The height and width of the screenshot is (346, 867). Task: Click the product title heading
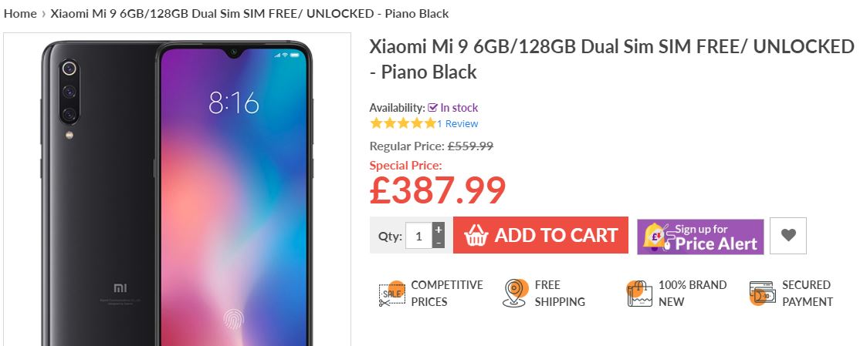611,59
